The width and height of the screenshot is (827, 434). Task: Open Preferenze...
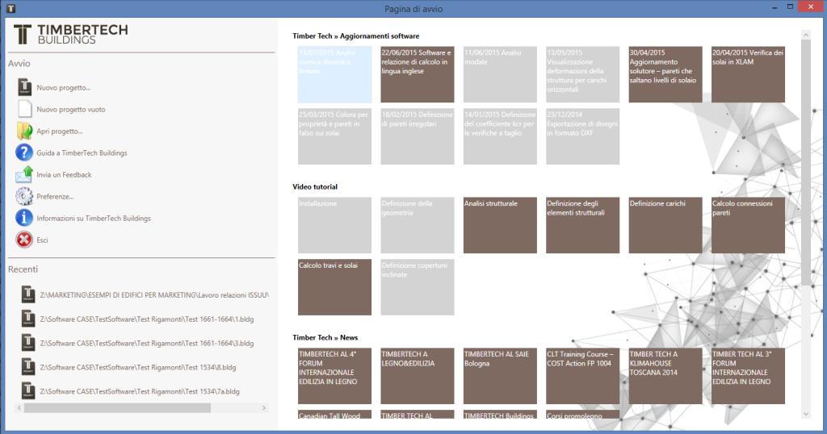55,197
